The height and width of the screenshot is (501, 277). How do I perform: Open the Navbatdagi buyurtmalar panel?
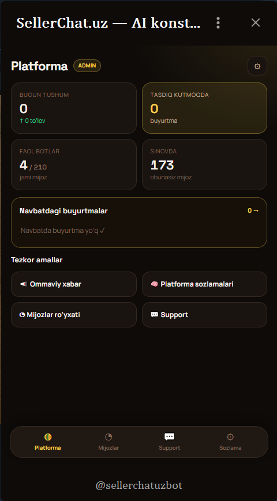(x=139, y=223)
